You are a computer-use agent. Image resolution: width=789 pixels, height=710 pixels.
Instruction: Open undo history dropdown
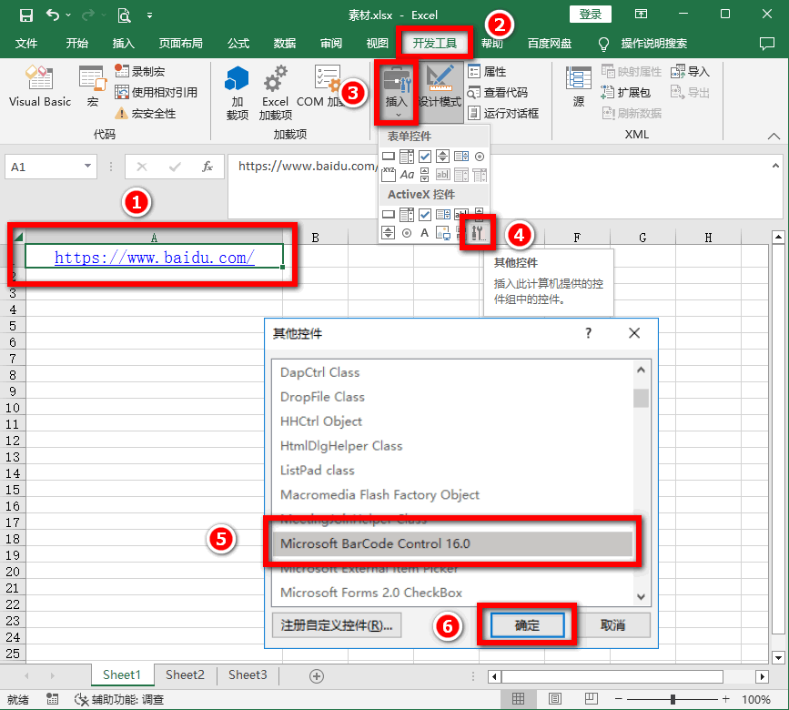click(68, 15)
